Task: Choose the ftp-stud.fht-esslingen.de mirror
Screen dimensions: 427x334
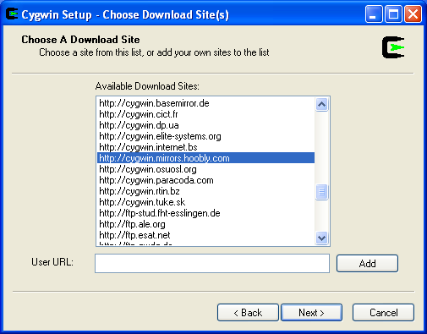Action: coord(205,213)
